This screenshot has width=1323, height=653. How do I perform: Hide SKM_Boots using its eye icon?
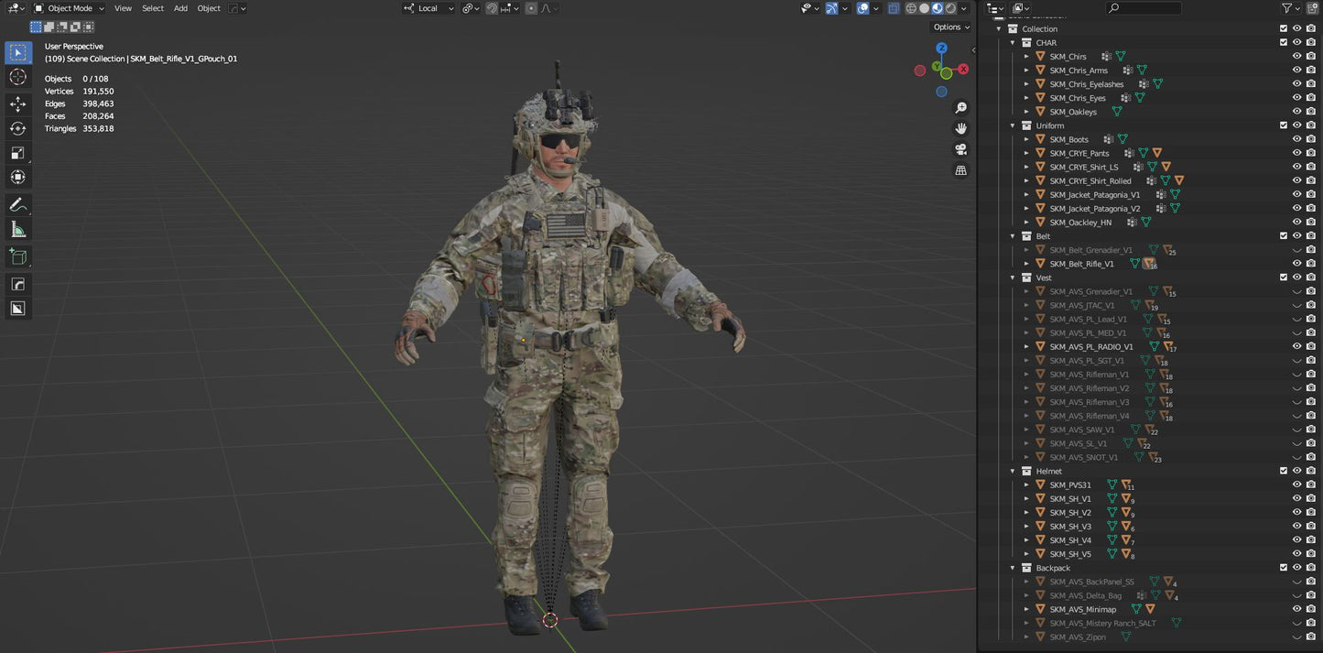(1296, 139)
